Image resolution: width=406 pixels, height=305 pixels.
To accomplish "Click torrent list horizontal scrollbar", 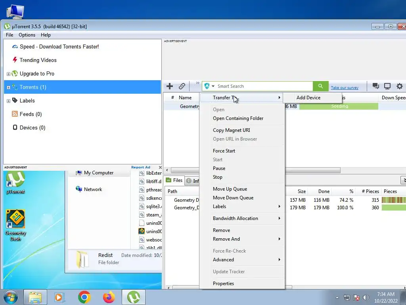I will point(312,170).
